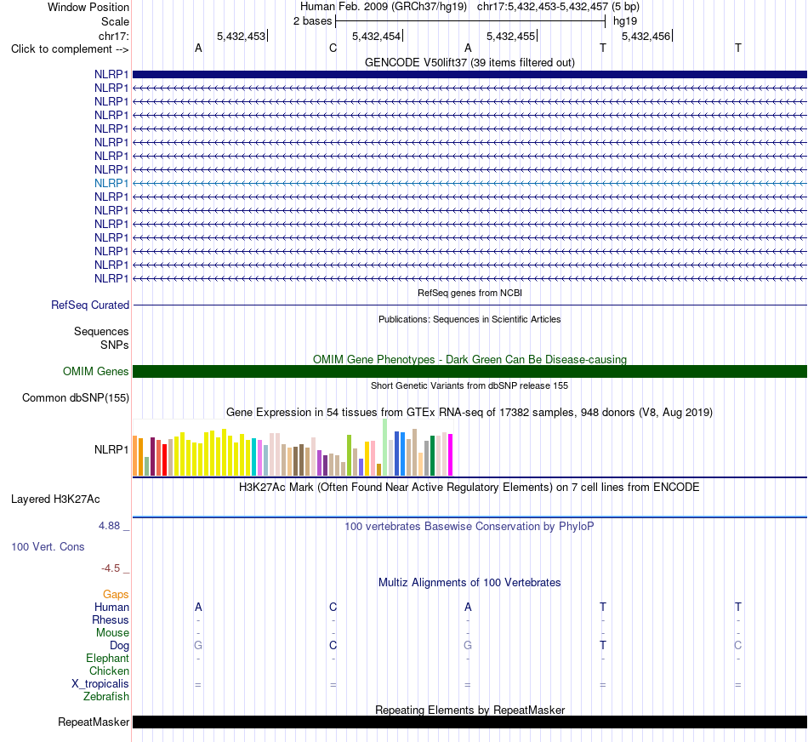Screen dimensions: 808x742
Task: Open Multiz Alignments of 100 Vertebrates title
Action: [x=469, y=583]
